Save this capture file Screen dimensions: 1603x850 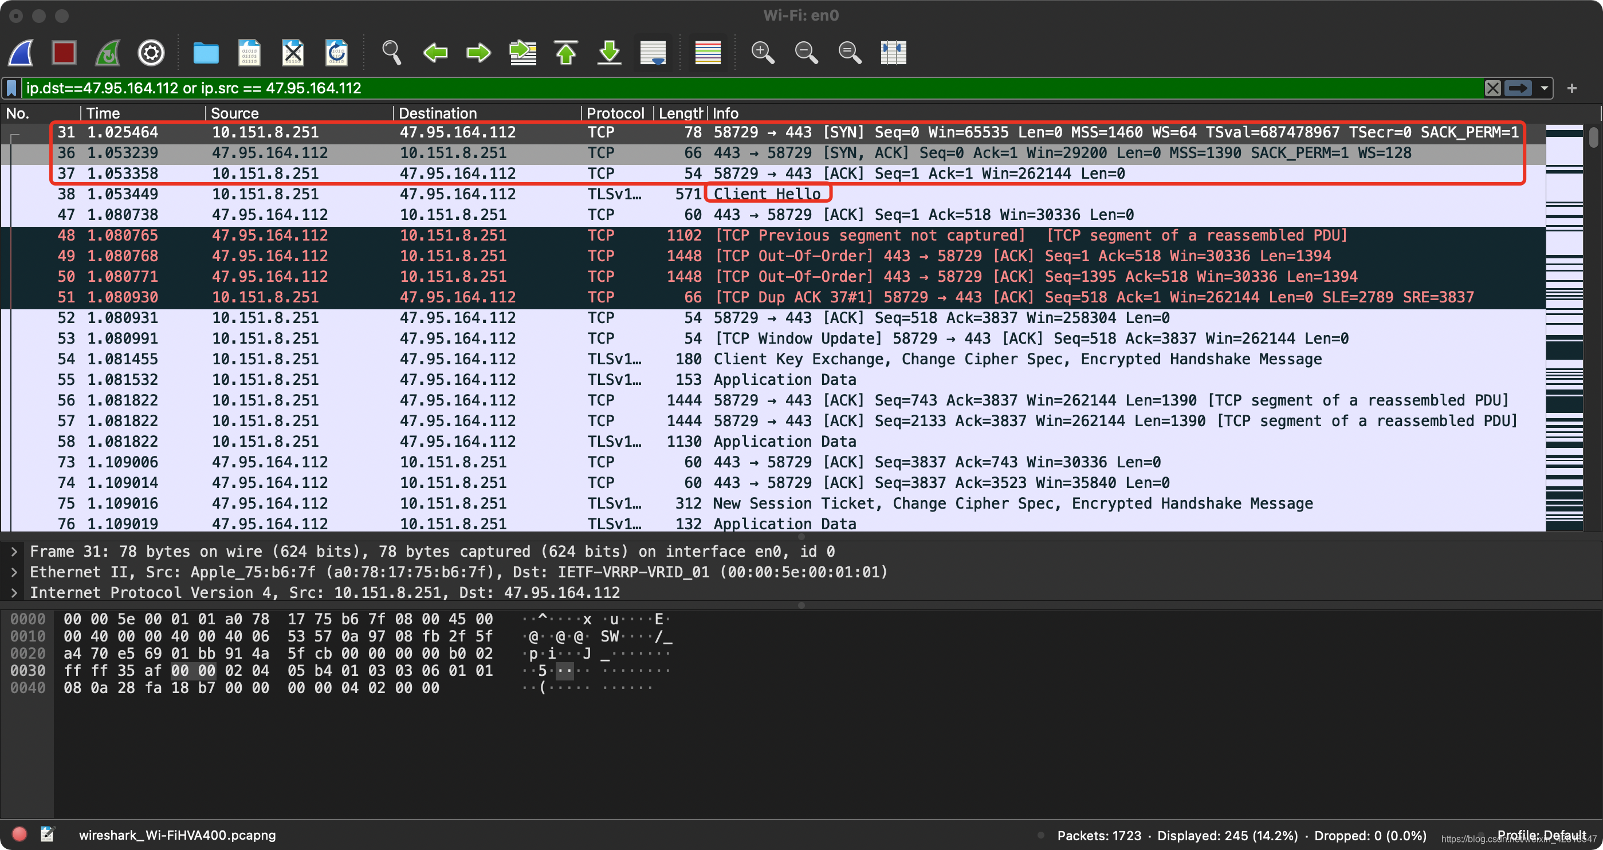coord(250,53)
